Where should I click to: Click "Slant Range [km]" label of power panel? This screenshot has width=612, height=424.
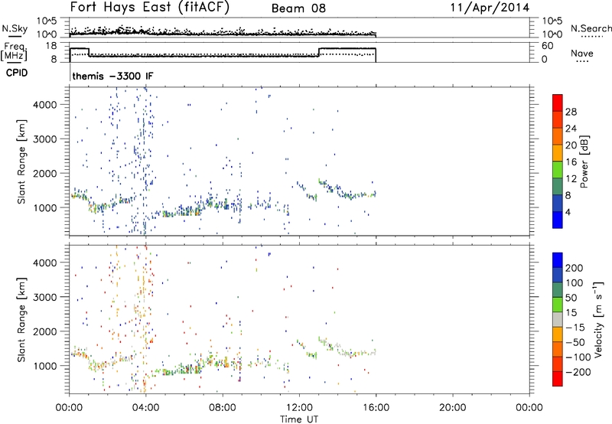(21, 161)
